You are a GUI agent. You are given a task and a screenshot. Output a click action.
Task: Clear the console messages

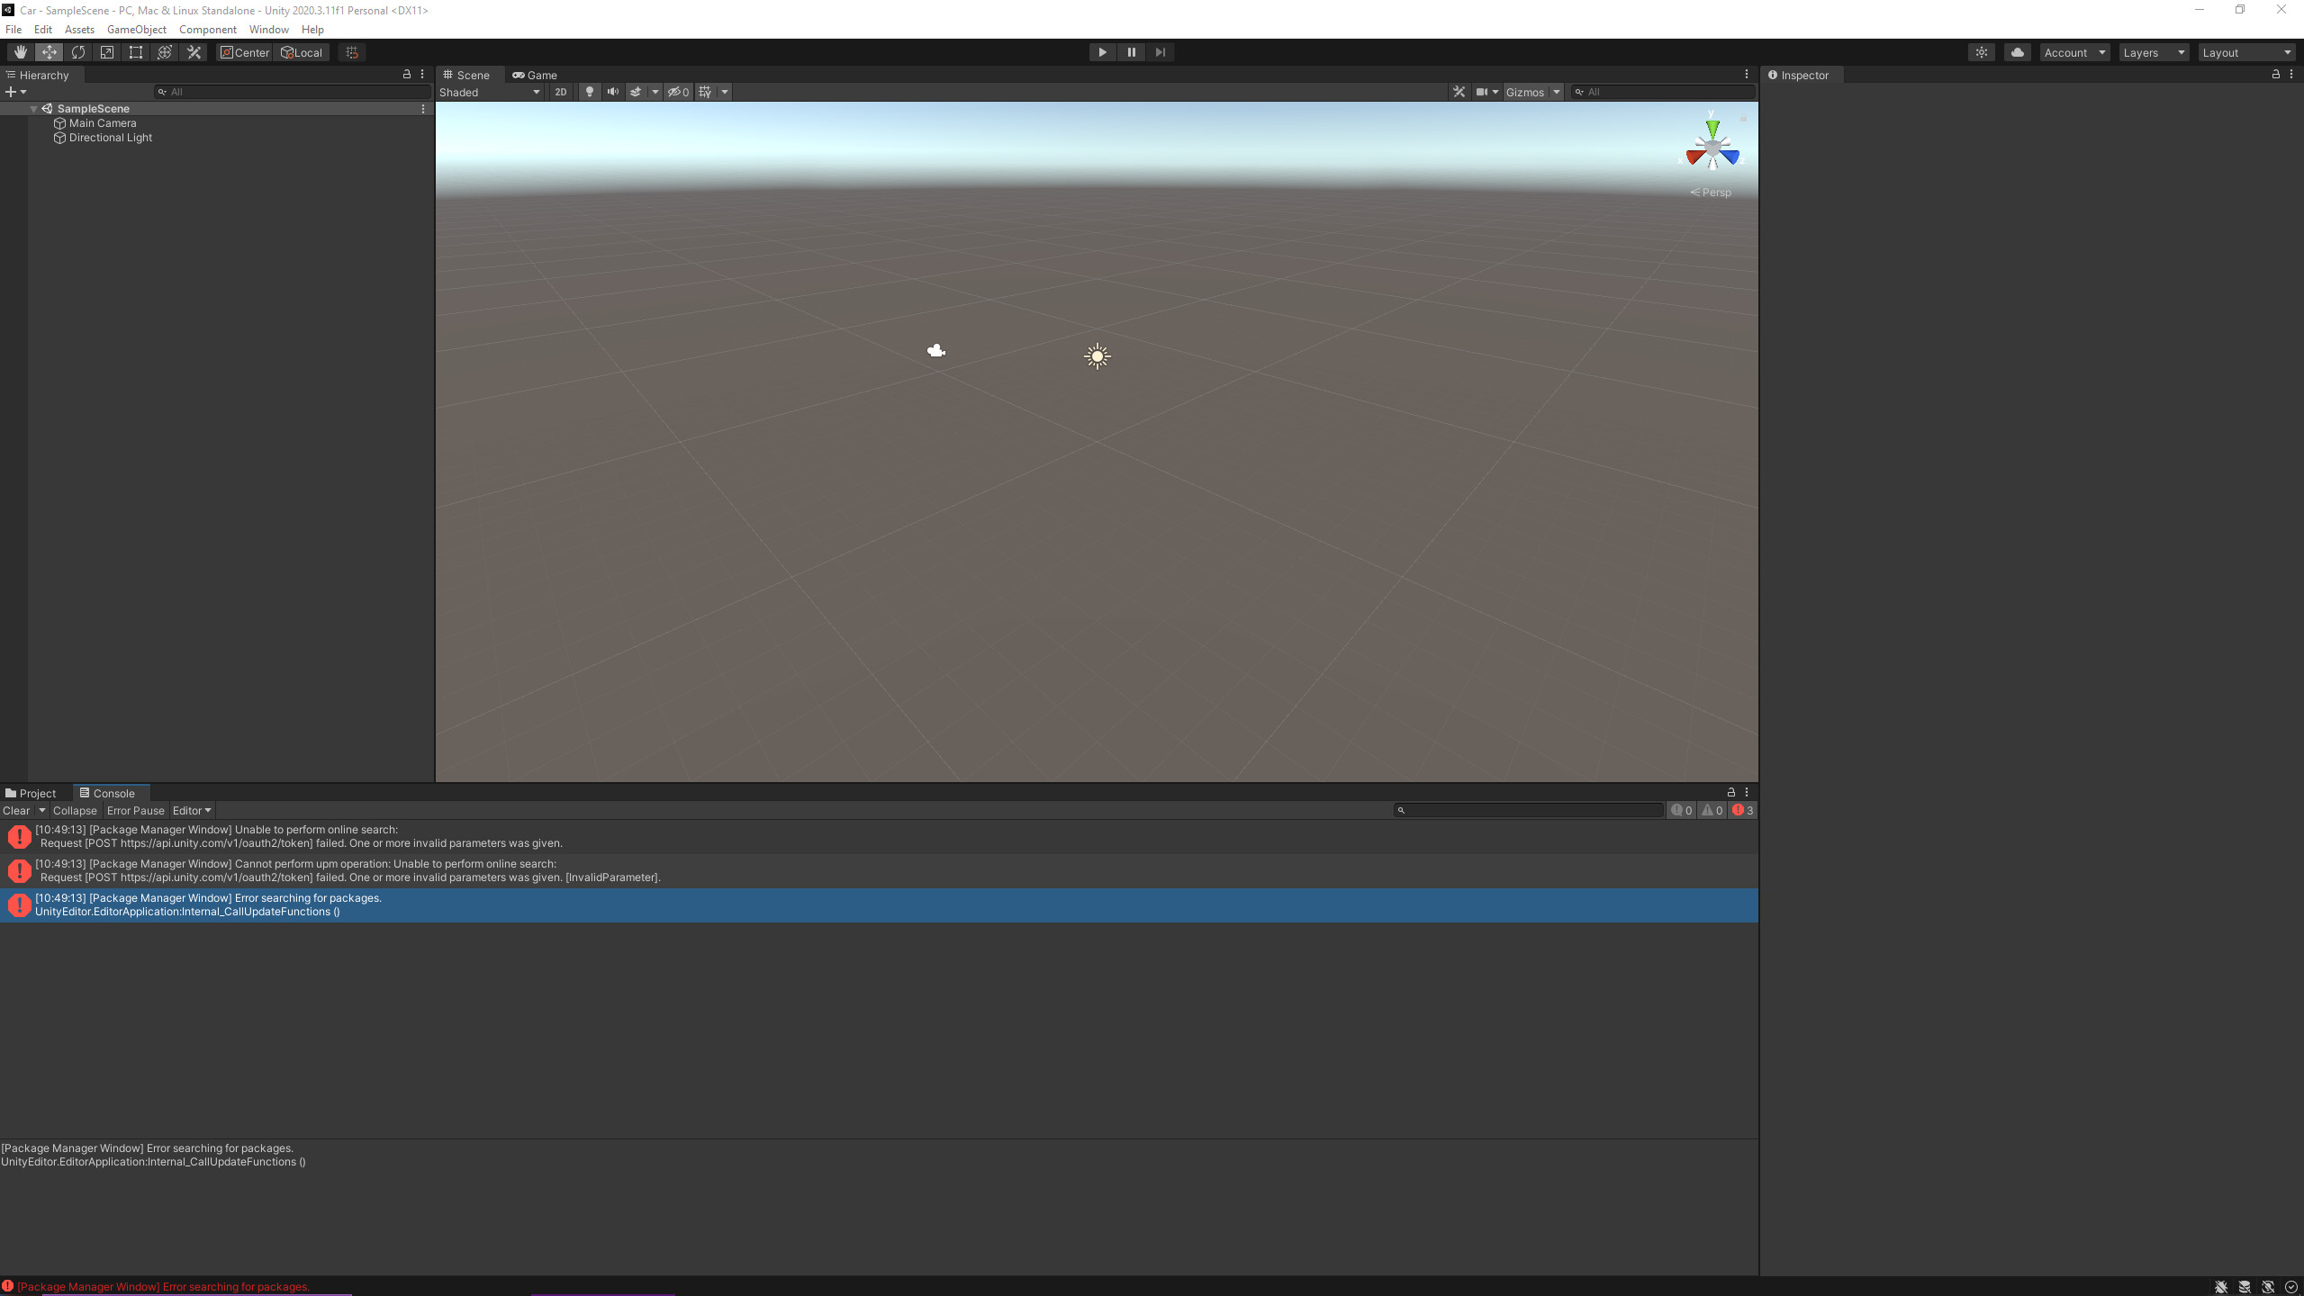[x=16, y=810]
